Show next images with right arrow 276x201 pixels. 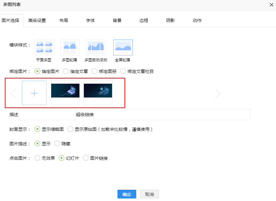coord(218,94)
